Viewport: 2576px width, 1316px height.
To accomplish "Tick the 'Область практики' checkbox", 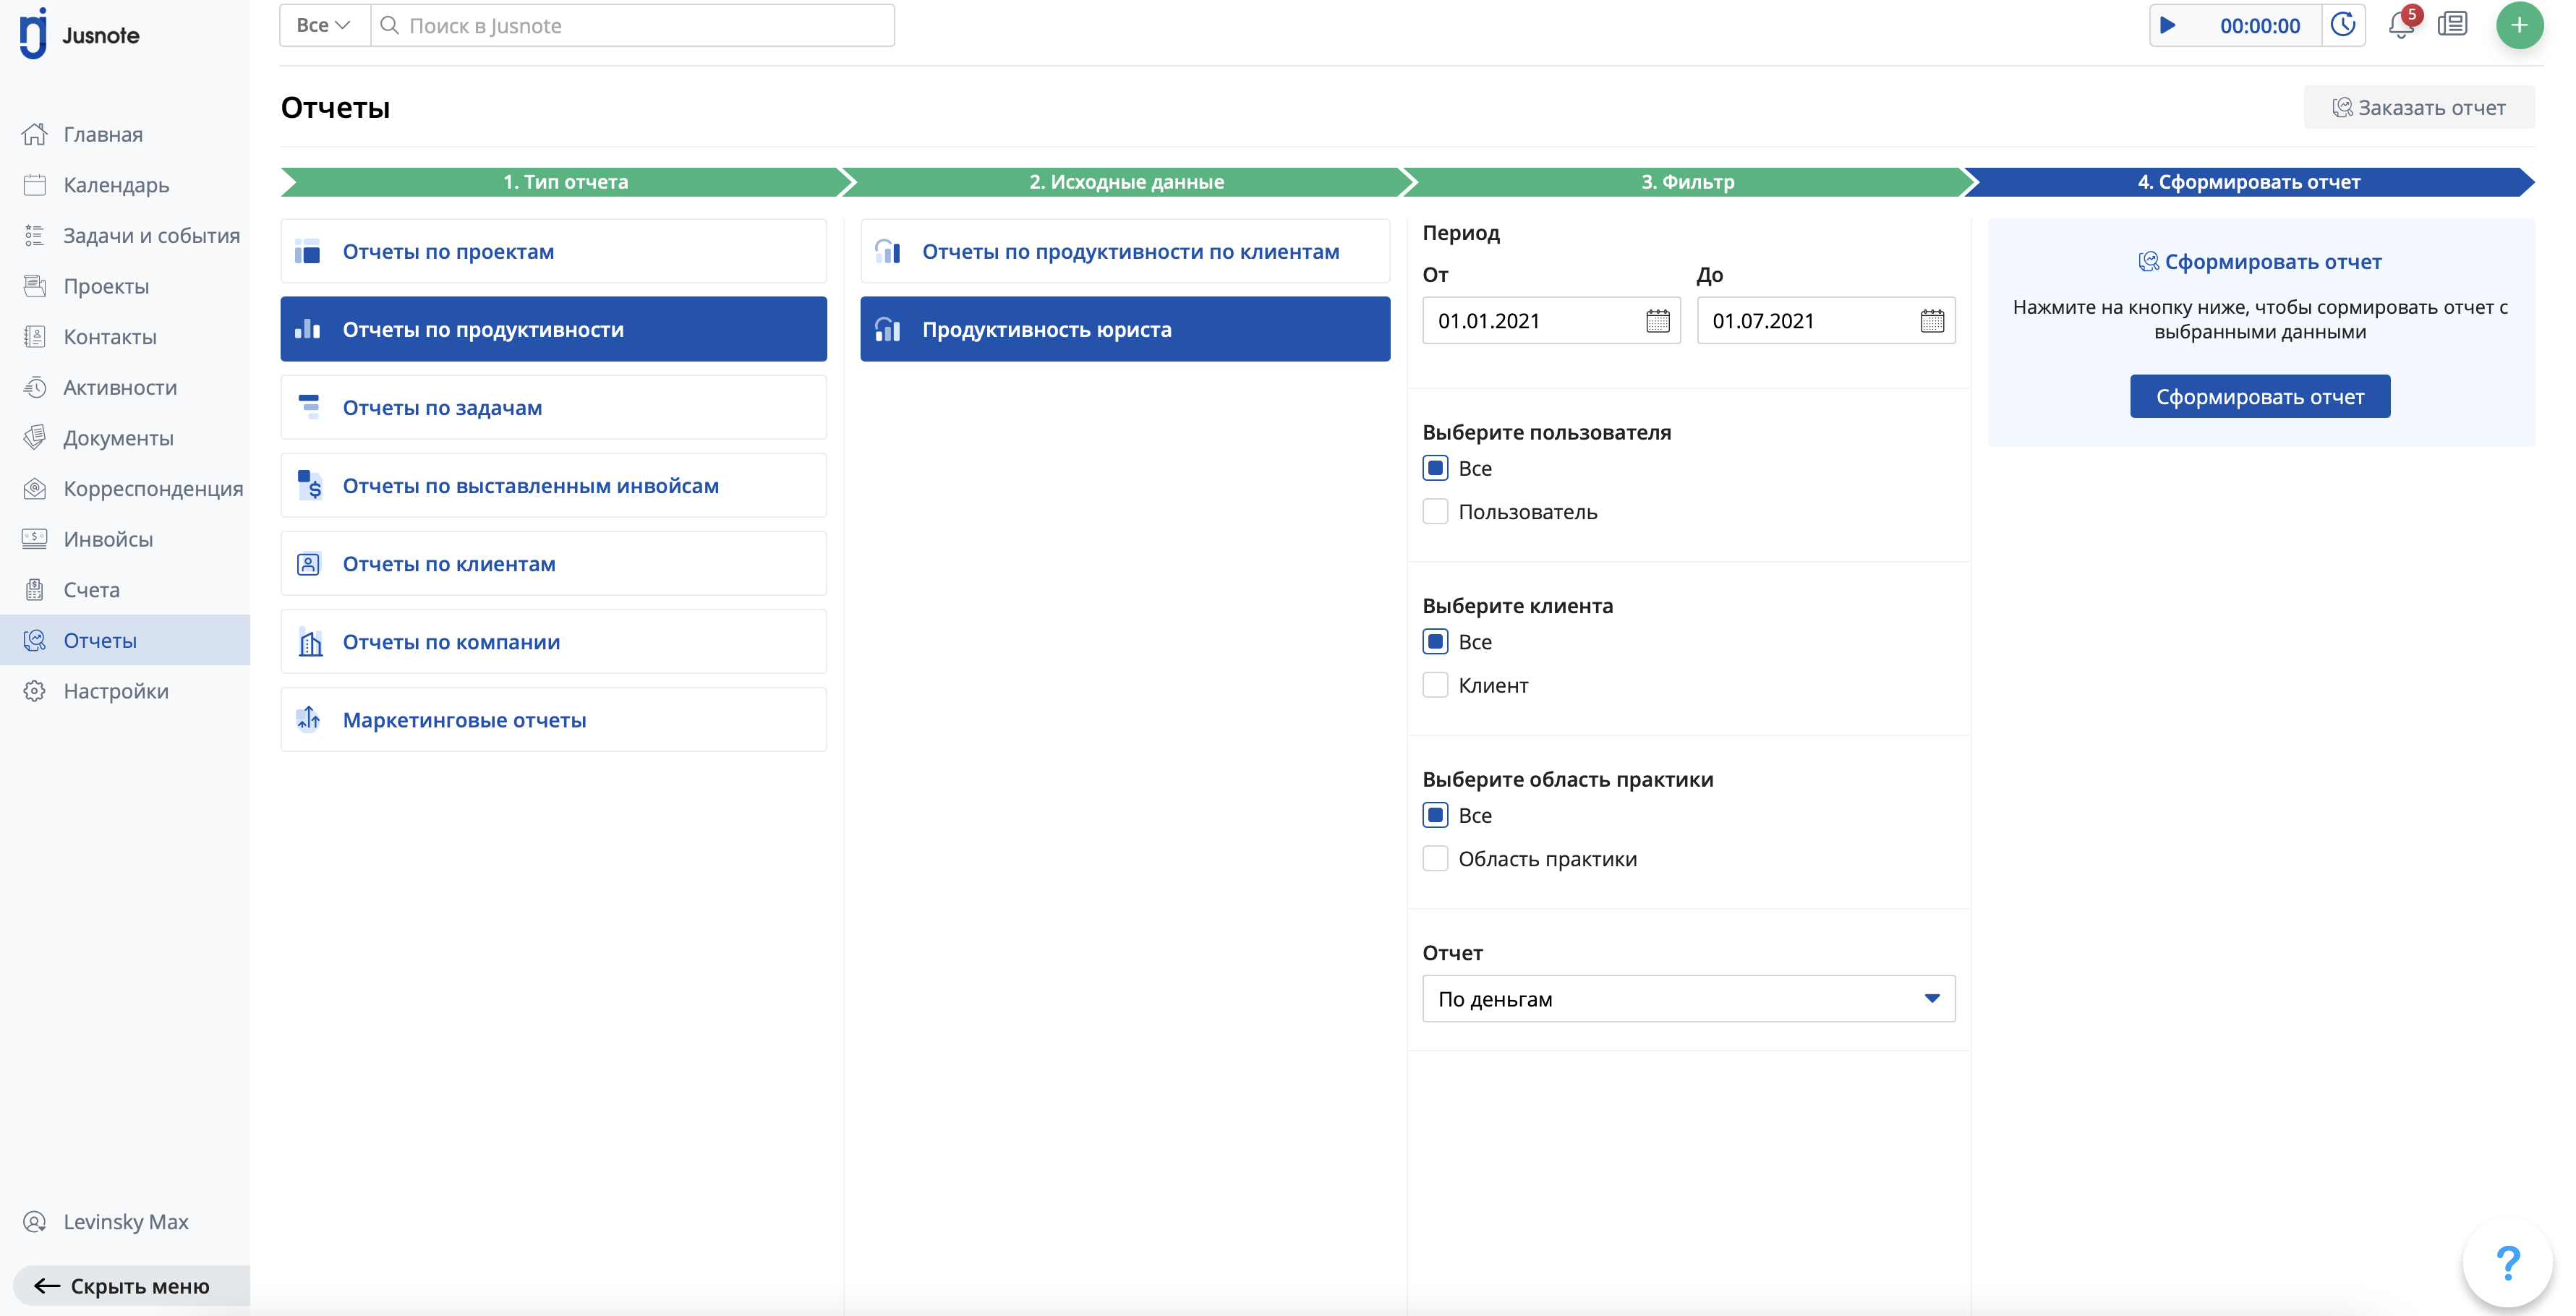I will [x=1435, y=859].
